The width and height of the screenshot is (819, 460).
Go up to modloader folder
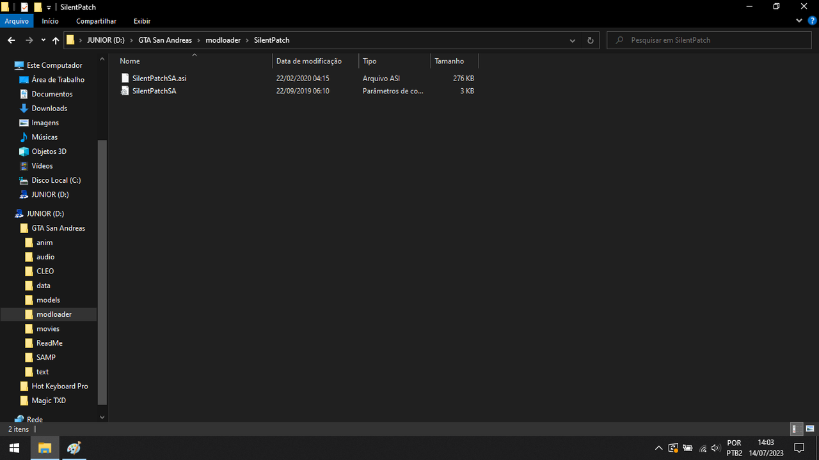click(x=56, y=40)
